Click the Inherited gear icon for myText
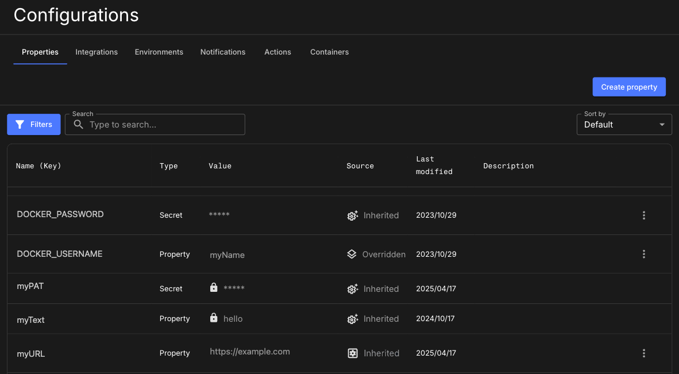Viewport: 679px width, 374px height. (x=352, y=318)
